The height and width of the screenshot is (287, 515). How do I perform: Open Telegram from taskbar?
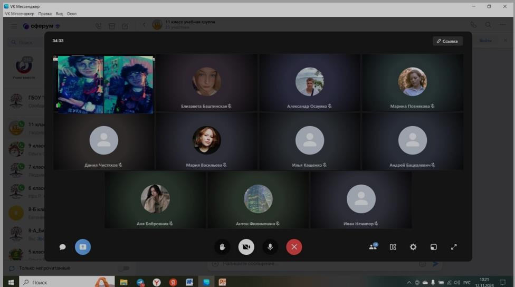140,282
